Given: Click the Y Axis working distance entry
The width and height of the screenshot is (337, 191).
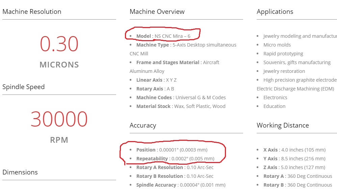Looking at the screenshot, I should coord(294,159).
